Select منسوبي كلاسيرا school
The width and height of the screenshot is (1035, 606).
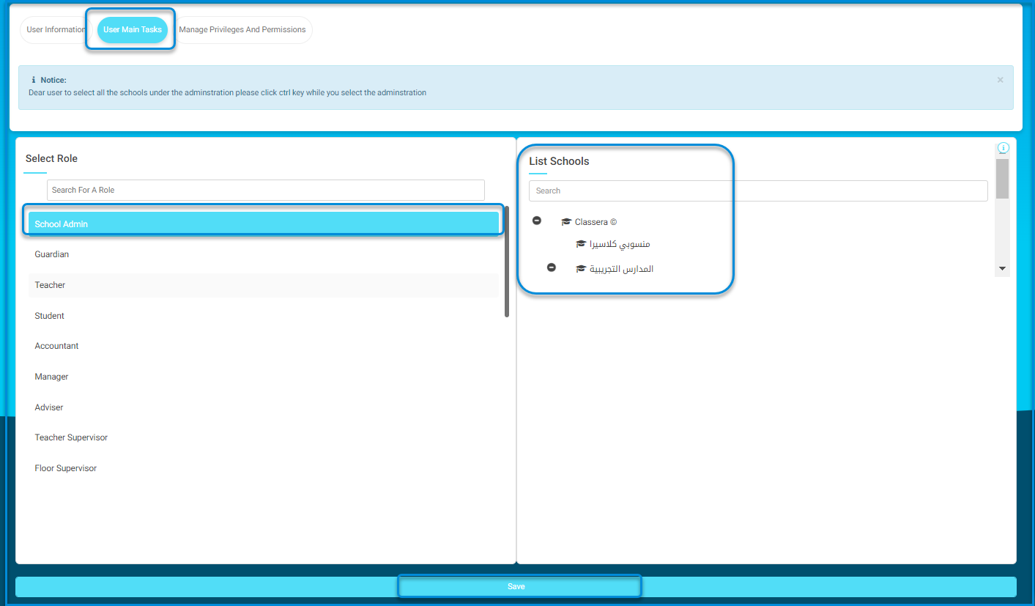(x=620, y=244)
